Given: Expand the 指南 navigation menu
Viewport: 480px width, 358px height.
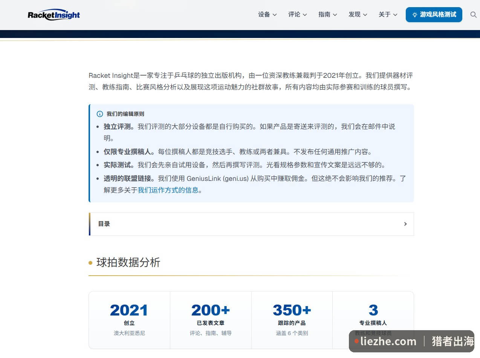Looking at the screenshot, I should pos(328,14).
